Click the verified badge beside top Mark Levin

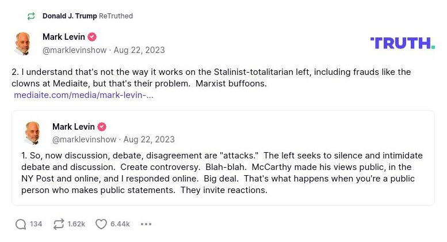(x=92, y=37)
